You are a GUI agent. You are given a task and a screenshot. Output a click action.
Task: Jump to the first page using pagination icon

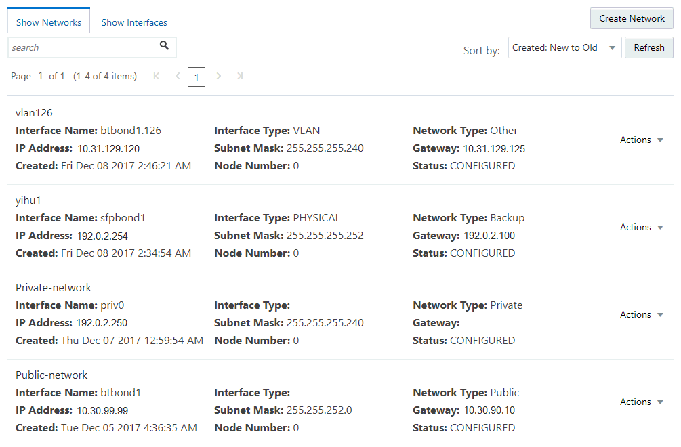tap(156, 77)
